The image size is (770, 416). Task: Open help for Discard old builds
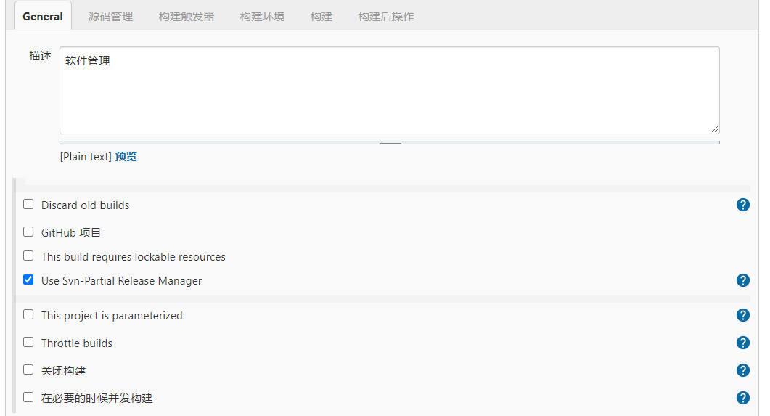[743, 205]
